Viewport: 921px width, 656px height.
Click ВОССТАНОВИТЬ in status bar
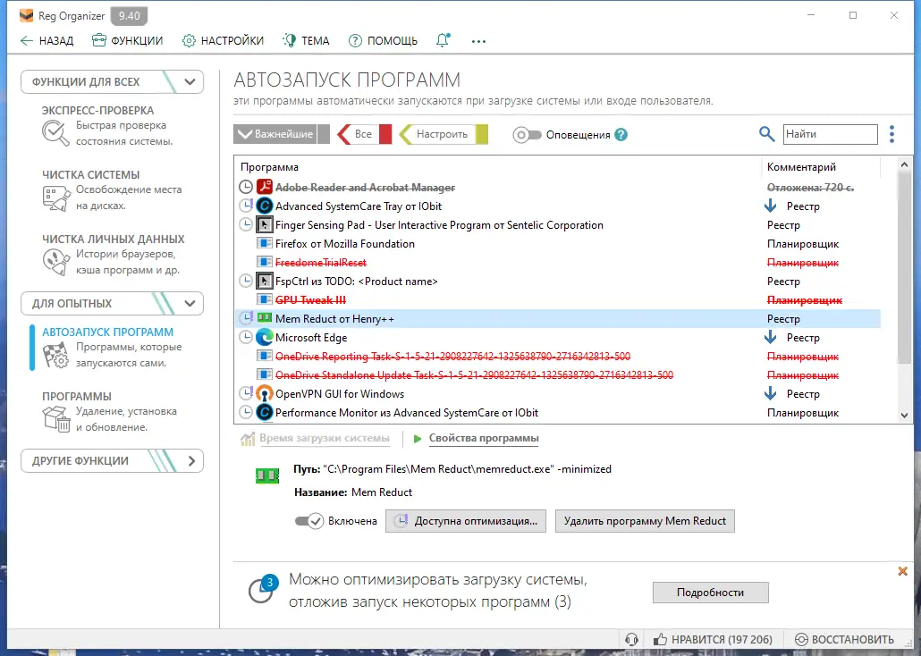pos(844,639)
